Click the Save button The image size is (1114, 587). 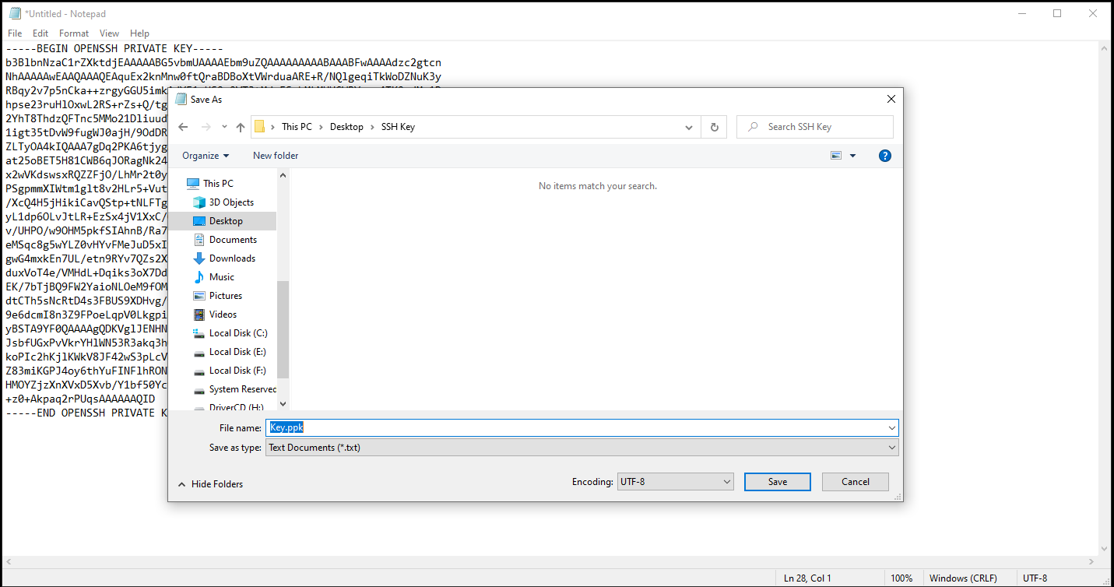[777, 482]
